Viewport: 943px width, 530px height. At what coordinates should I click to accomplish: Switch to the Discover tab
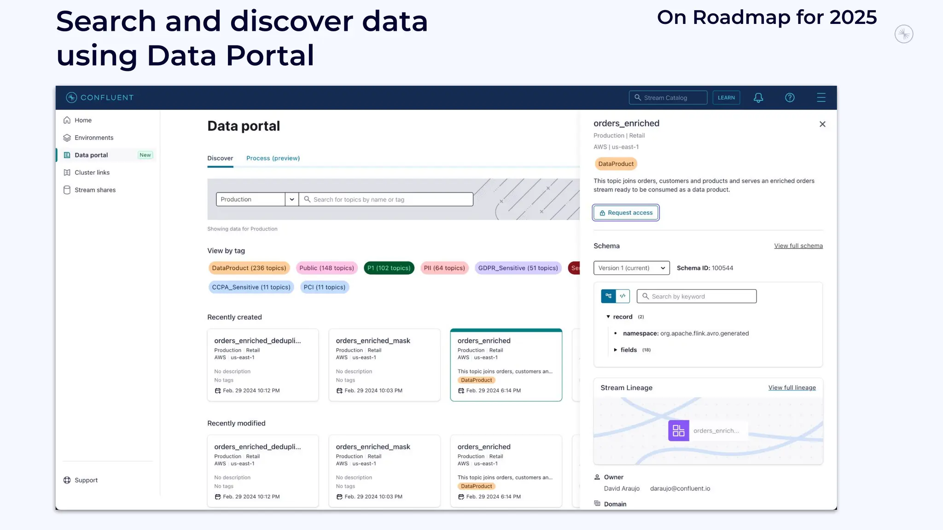coord(220,158)
